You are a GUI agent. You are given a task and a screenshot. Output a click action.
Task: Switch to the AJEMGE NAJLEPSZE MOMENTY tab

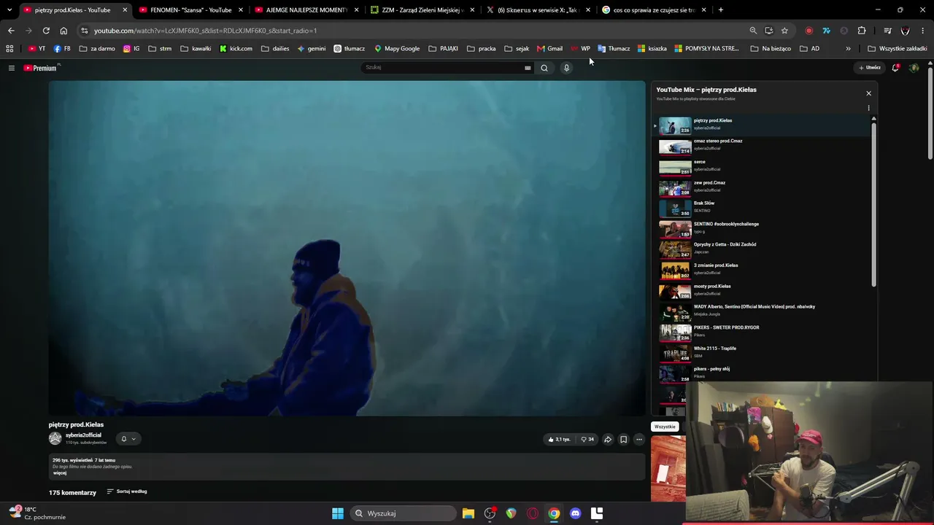click(306, 10)
